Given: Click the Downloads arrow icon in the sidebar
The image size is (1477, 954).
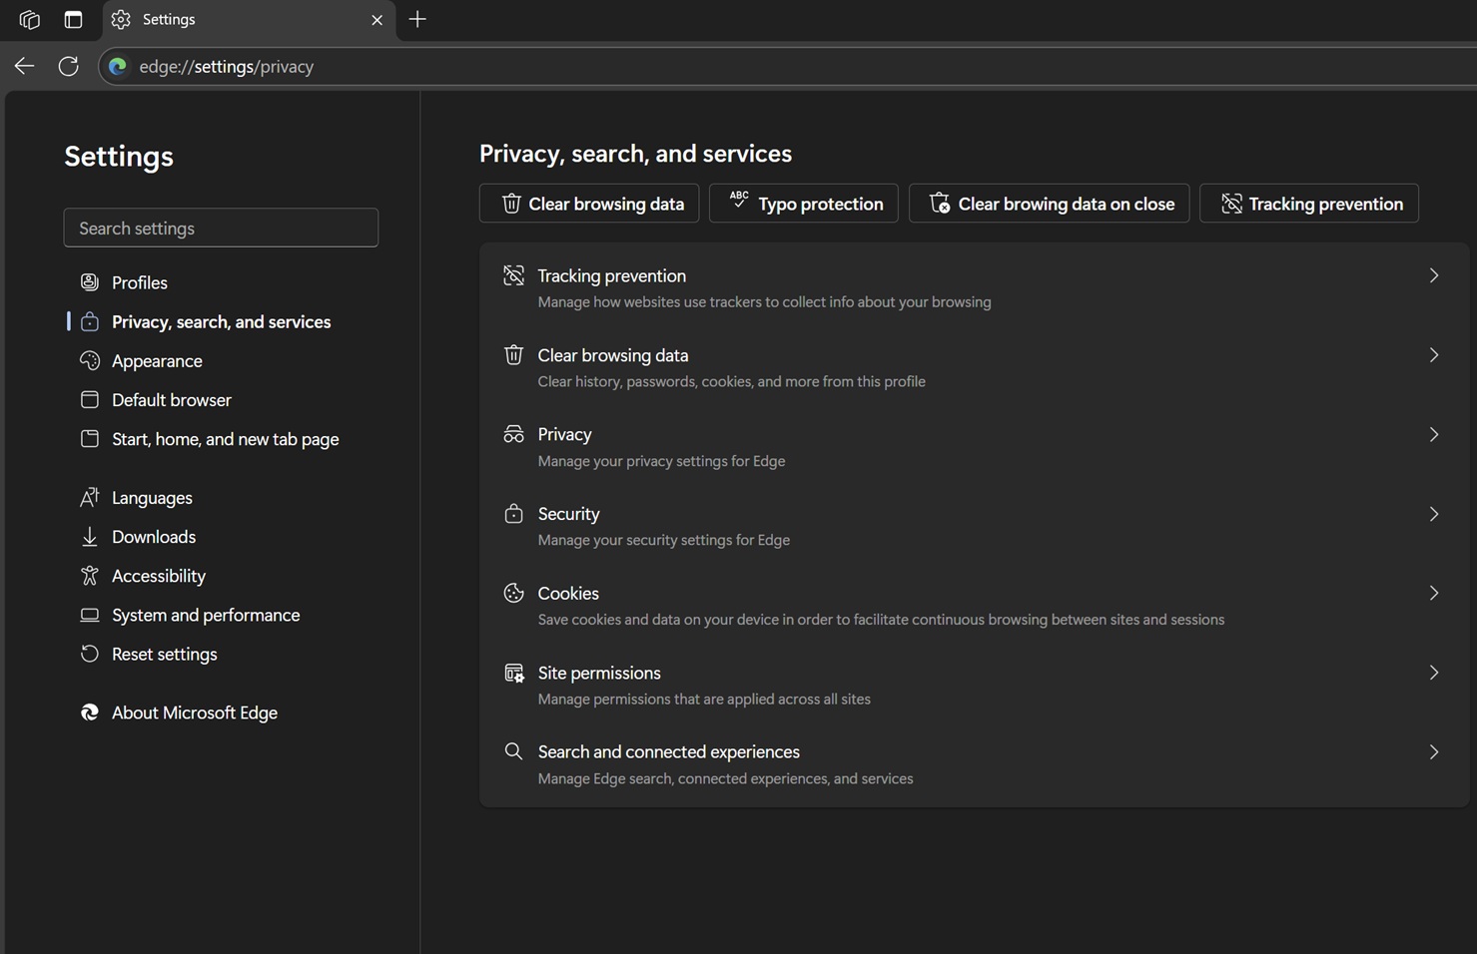Looking at the screenshot, I should 90,536.
